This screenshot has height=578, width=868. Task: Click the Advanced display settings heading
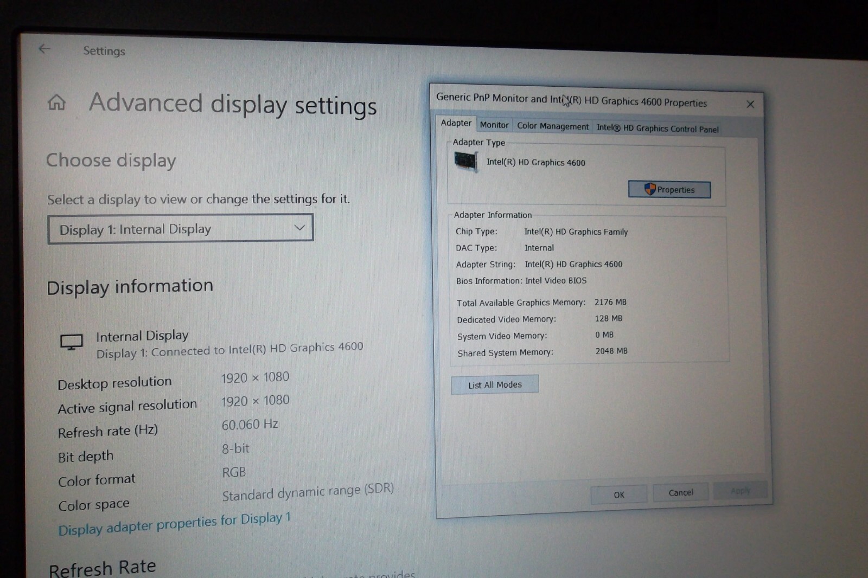tap(233, 104)
